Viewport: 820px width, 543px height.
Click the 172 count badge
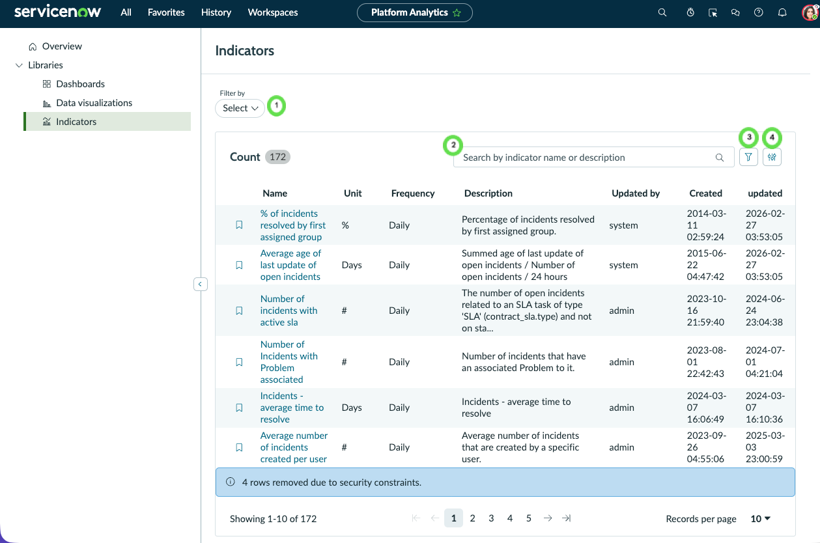point(278,157)
